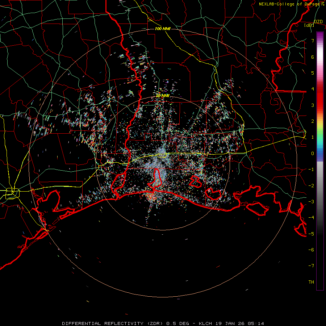Viewport: 326px width, 326px height.
Task: Click the -3 scale value
Action: 311,202
